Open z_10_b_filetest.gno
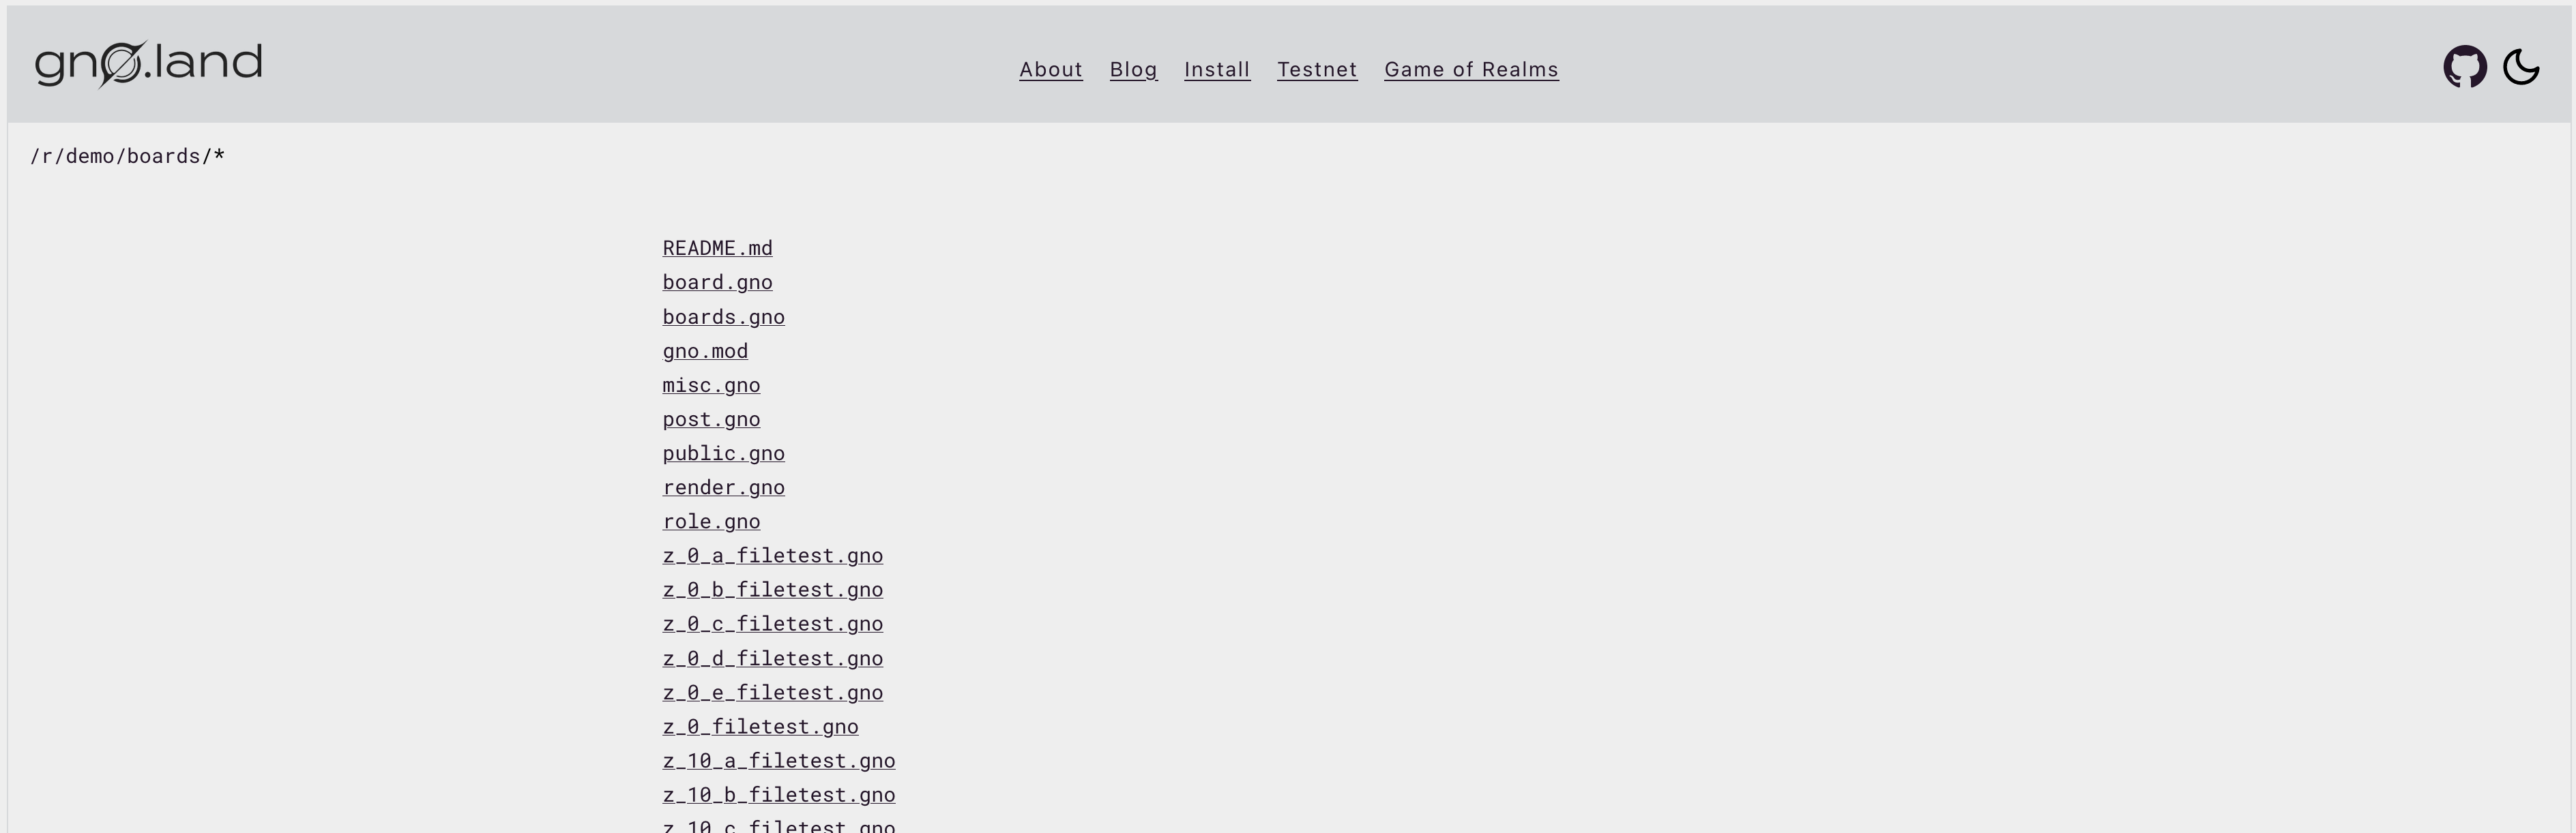 point(778,795)
